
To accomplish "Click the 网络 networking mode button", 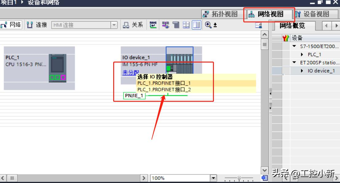I will coord(11,25).
